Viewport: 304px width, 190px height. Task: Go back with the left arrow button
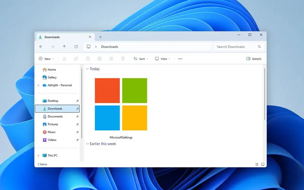click(x=41, y=47)
